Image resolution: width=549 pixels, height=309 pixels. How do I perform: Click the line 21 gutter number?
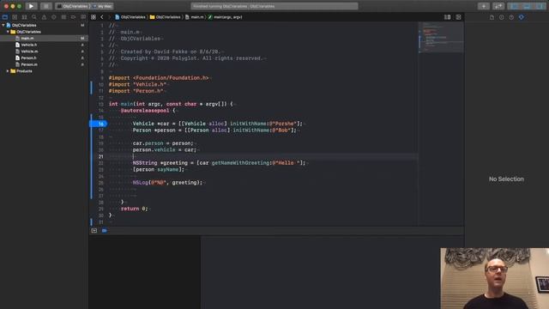click(100, 156)
